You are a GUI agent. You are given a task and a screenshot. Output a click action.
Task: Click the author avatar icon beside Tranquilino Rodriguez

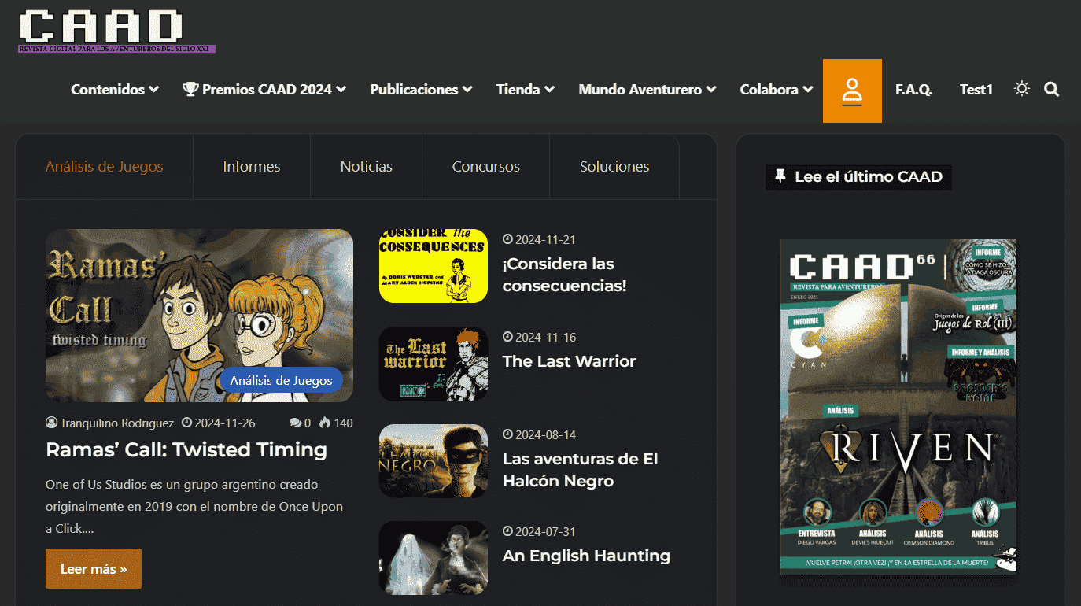52,423
